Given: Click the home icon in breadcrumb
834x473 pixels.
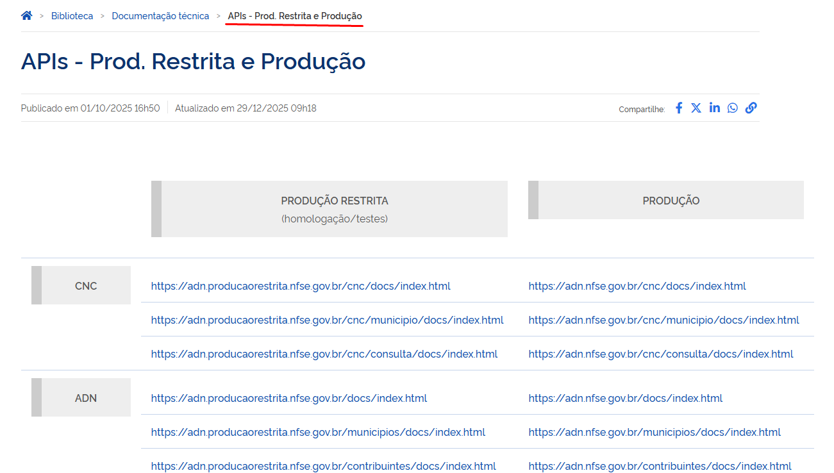Looking at the screenshot, I should point(26,15).
